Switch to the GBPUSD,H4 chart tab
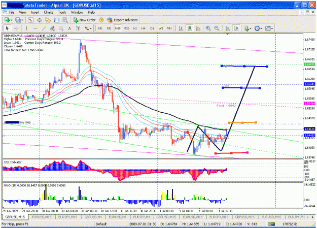The height and width of the screenshot is (228, 317). pos(93,217)
